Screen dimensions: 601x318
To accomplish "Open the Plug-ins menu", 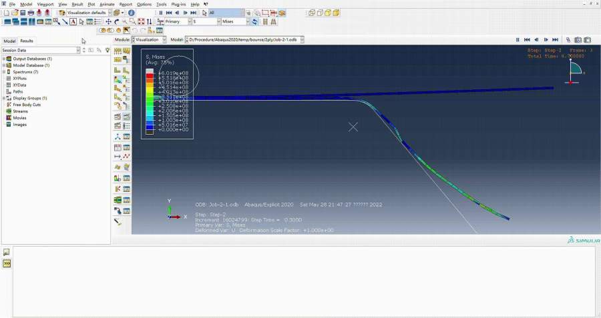I will (179, 4).
